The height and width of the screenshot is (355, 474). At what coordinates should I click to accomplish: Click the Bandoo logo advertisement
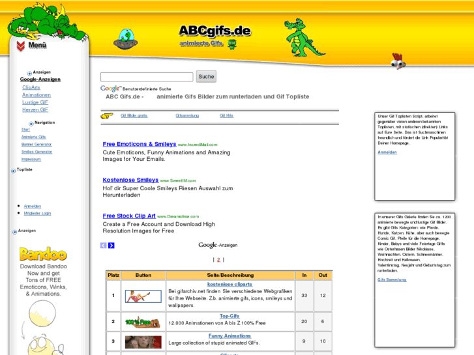point(43,254)
